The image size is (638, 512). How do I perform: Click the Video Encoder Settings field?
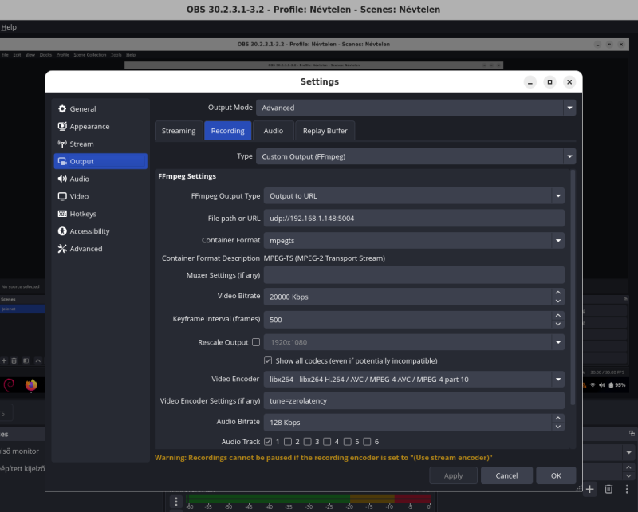414,401
